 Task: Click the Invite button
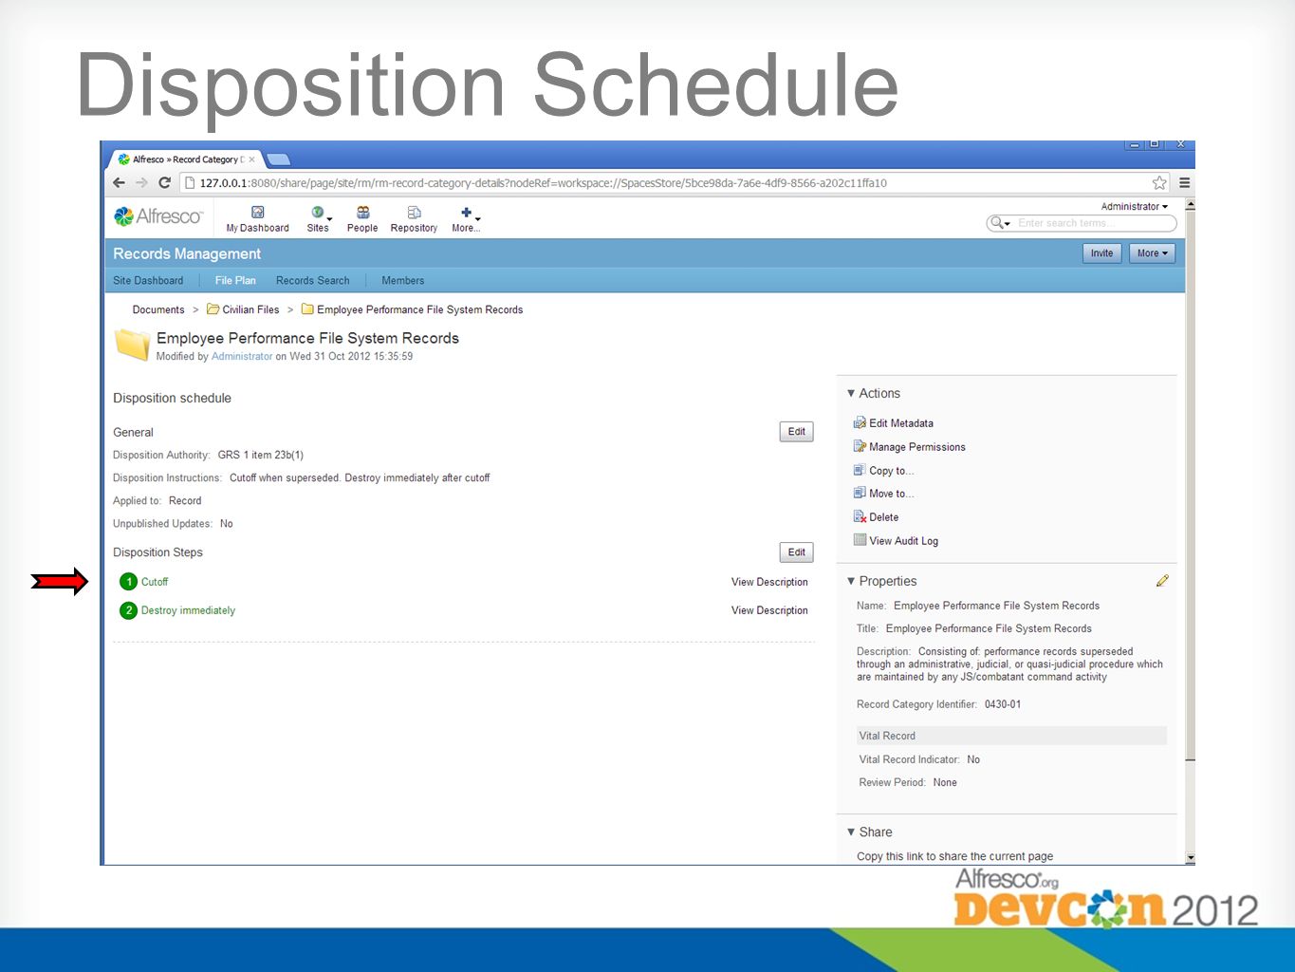(1101, 253)
